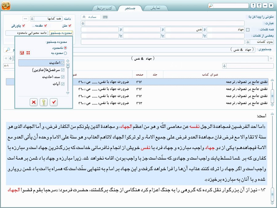Click the red الجهاد word in hadith 13
This screenshot has height=208, width=277.
click(x=14, y=190)
